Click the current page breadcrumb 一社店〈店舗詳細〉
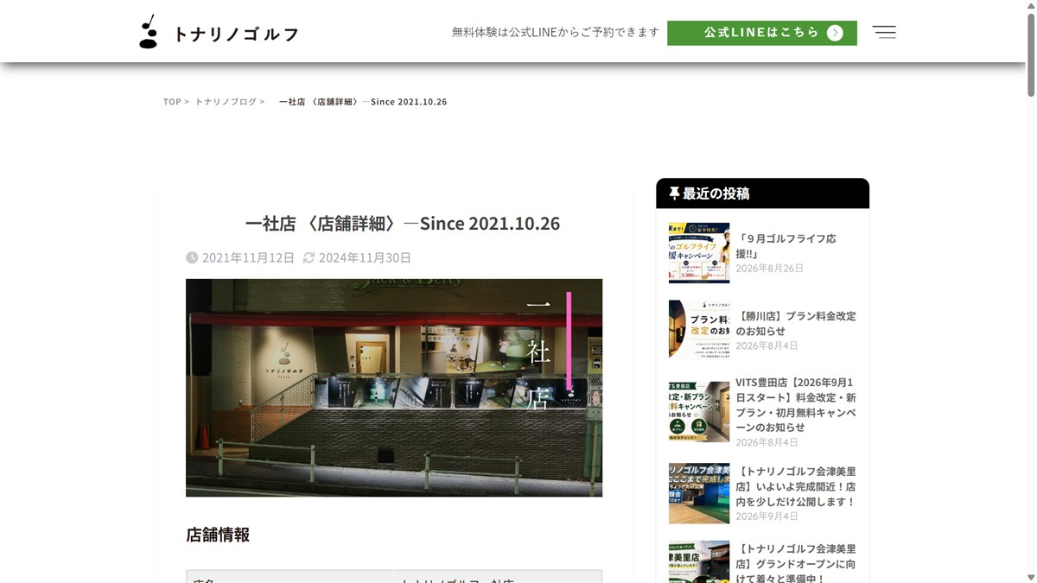 click(363, 102)
